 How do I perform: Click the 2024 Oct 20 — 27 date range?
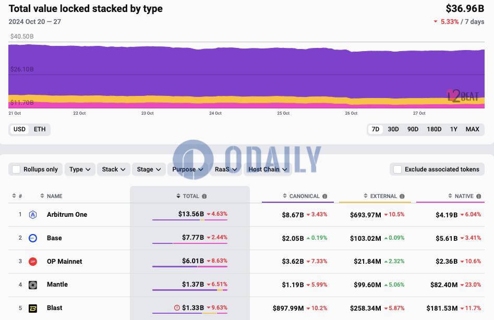34,22
